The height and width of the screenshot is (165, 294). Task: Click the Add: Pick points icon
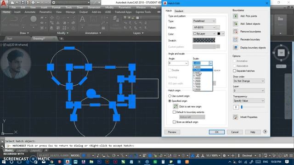(x=235, y=16)
